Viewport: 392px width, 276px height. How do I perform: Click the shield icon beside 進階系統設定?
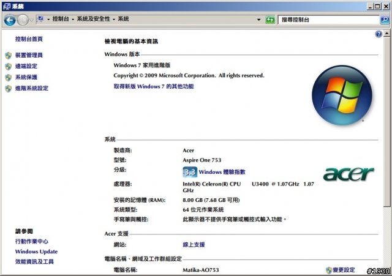point(8,88)
